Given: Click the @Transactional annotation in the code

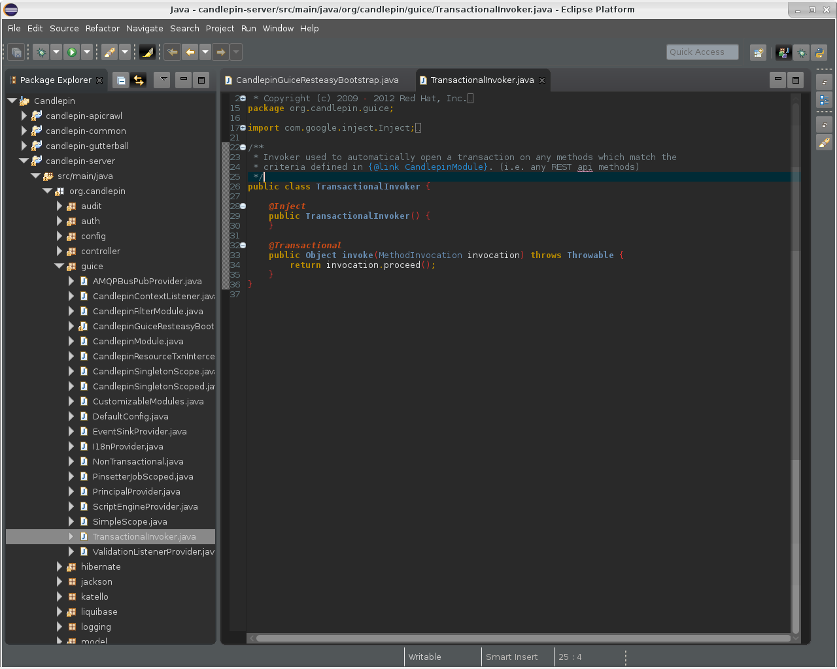Looking at the screenshot, I should coord(305,246).
